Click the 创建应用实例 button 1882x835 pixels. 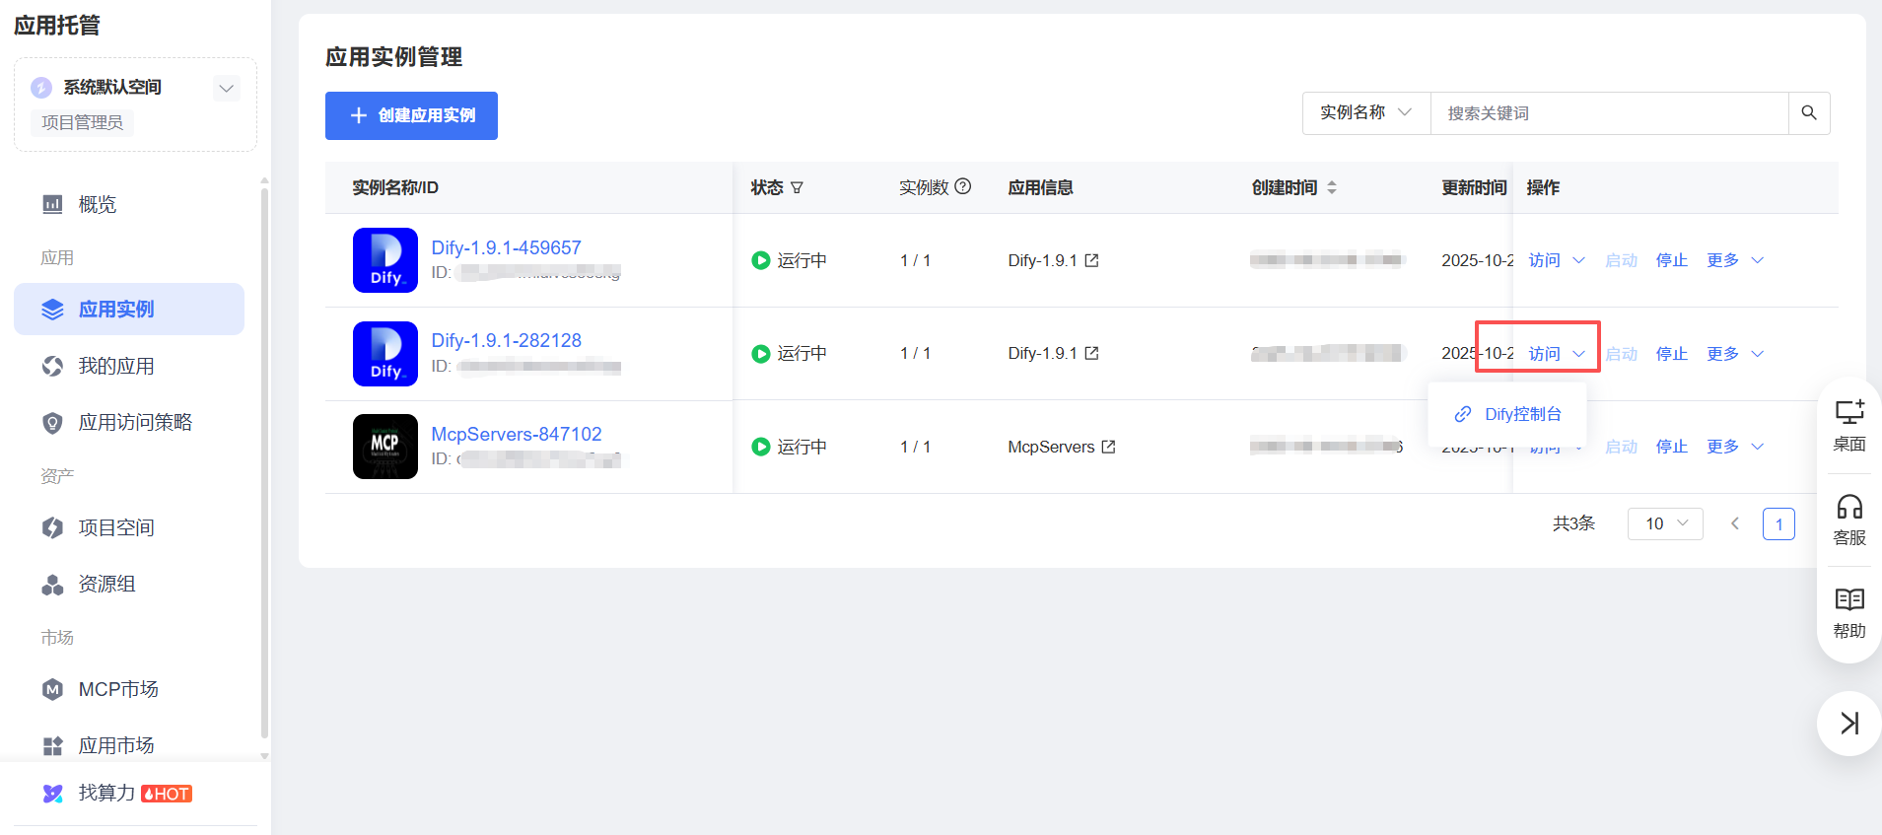[x=411, y=115]
